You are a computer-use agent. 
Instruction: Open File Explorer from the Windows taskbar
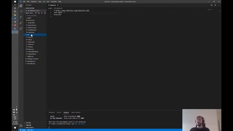click(x=15, y=15)
